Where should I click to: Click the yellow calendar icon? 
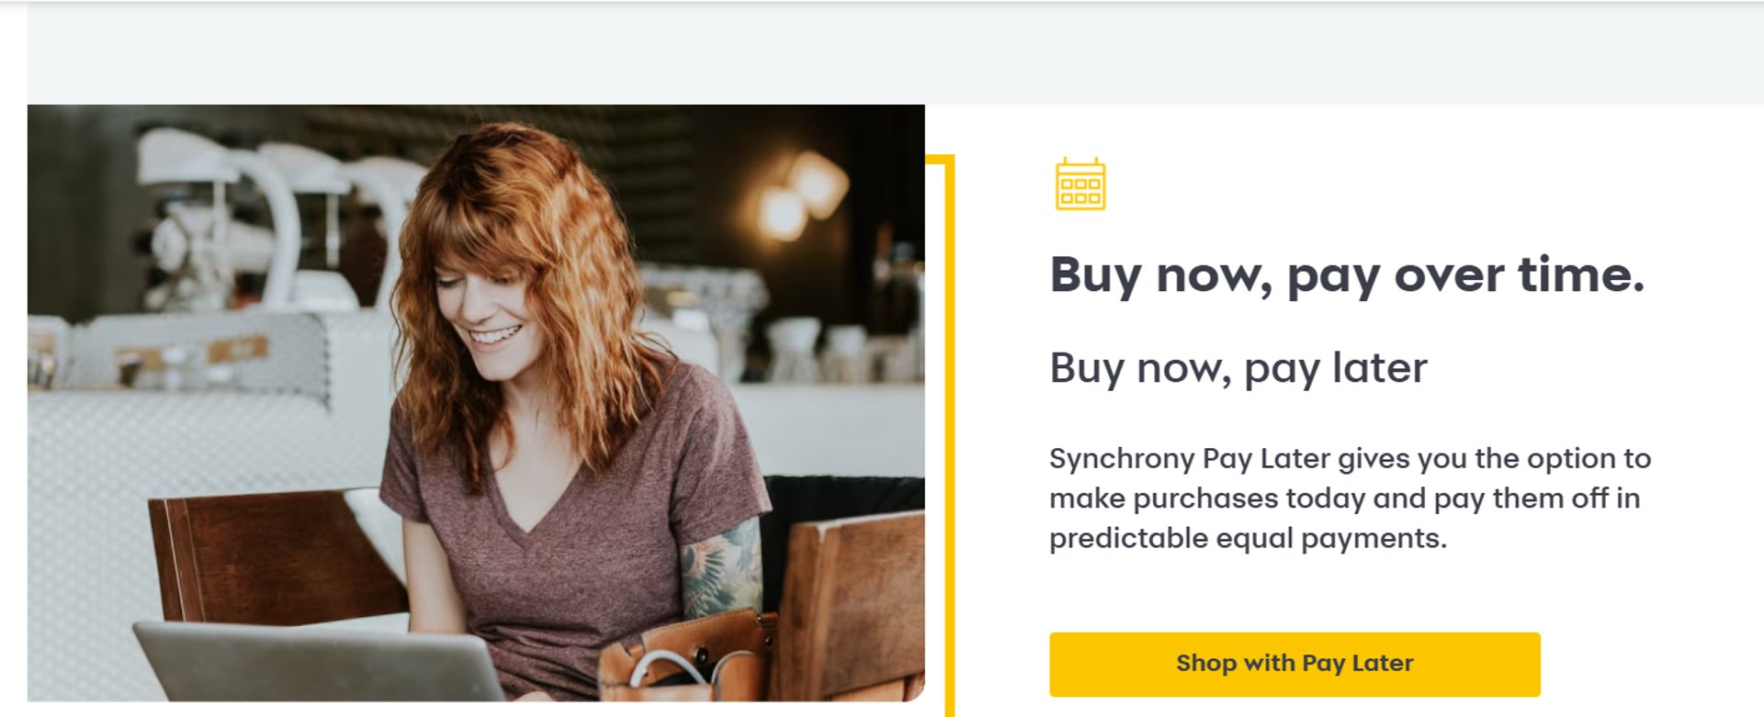click(x=1080, y=185)
